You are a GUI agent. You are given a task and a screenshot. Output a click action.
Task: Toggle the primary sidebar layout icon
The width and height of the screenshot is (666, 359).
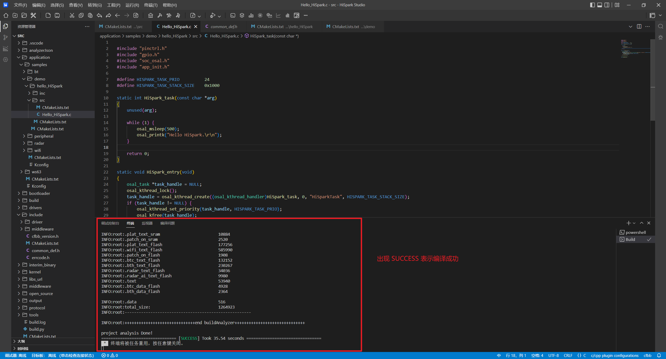592,5
